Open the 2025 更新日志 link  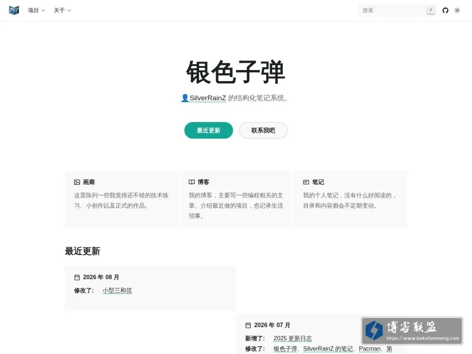pyautogui.click(x=293, y=339)
